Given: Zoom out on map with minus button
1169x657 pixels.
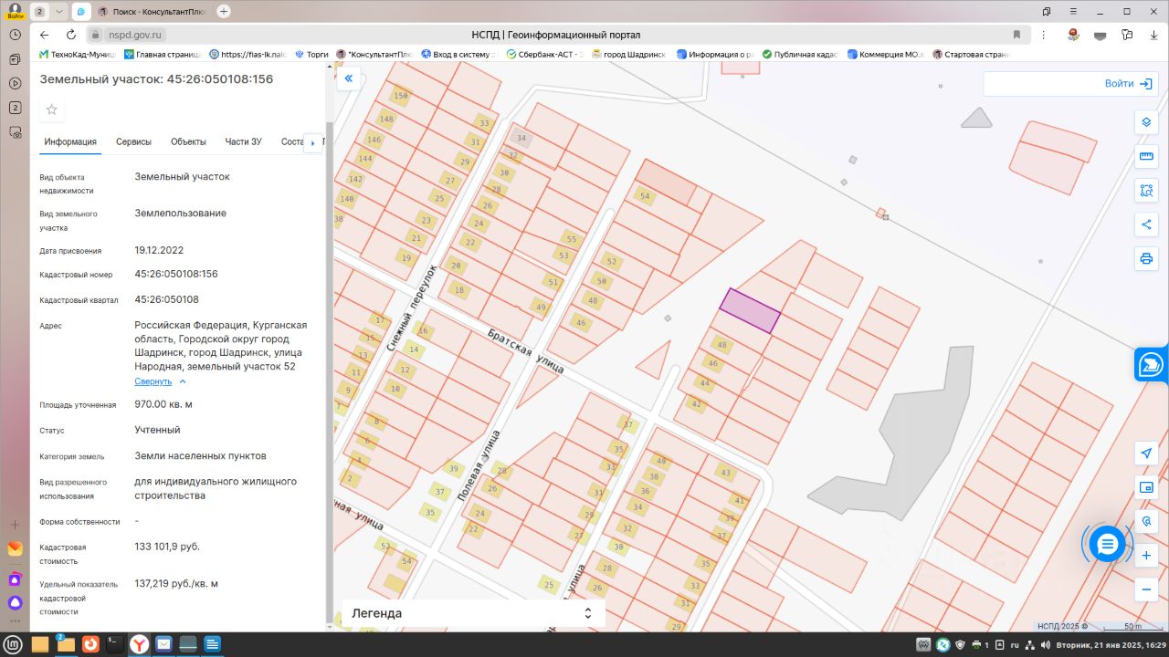Looking at the screenshot, I should (x=1146, y=589).
